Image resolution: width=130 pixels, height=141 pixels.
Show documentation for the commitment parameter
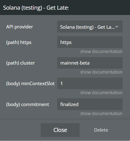pyautogui.click(x=101, y=114)
